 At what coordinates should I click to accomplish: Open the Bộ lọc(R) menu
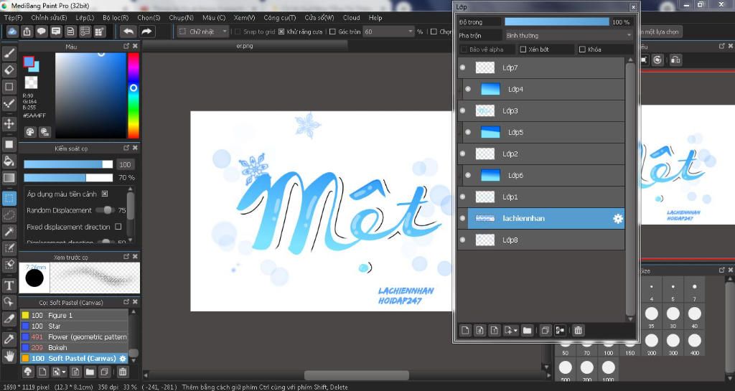tap(116, 18)
